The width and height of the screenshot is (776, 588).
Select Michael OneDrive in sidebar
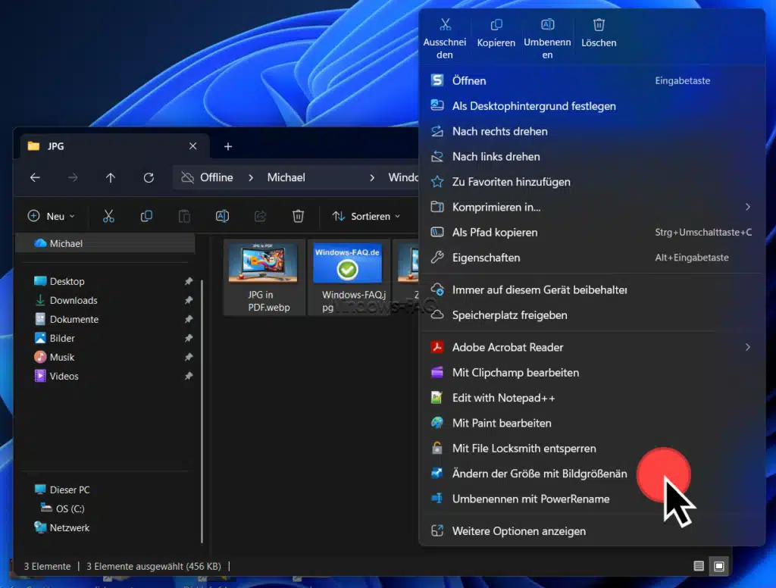pos(105,243)
